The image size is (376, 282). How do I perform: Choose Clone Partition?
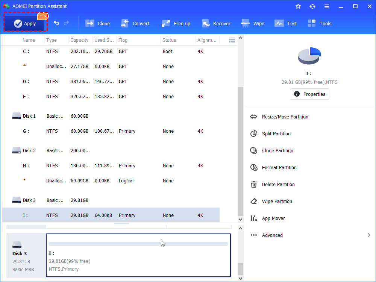277,151
